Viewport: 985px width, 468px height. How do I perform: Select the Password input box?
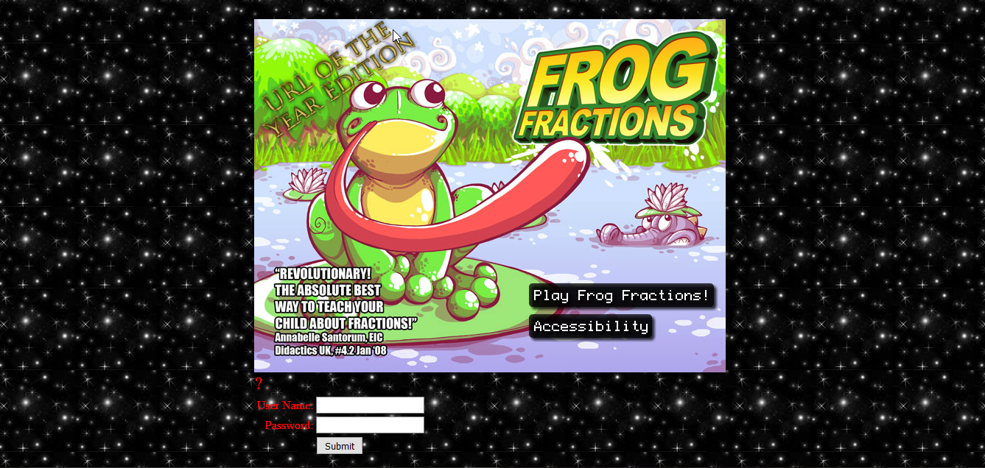click(x=370, y=425)
